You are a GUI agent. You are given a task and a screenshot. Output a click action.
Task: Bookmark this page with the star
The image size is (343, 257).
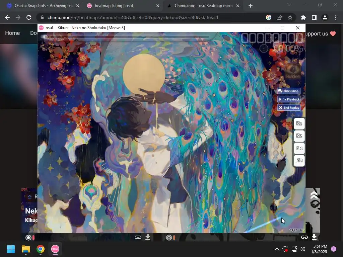290,17
